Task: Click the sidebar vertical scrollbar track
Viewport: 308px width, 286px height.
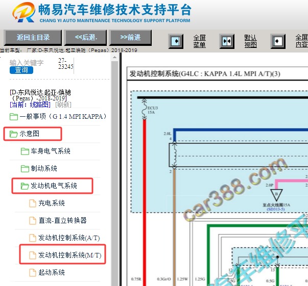Action: [115, 172]
